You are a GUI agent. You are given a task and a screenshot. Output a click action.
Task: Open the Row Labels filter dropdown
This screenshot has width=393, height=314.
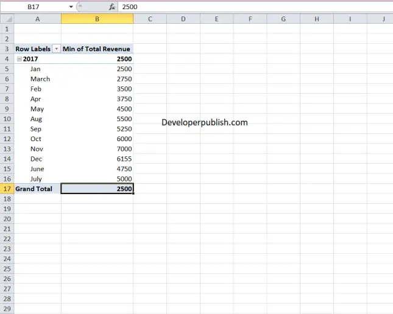click(56, 49)
